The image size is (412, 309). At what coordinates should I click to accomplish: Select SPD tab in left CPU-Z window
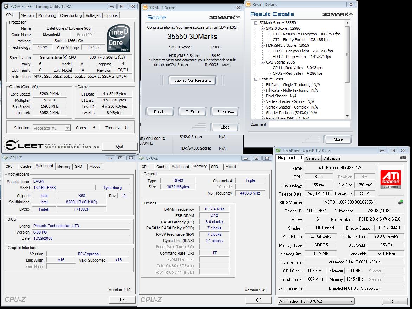click(78, 166)
